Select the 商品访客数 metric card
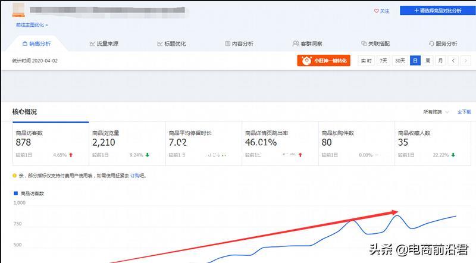The height and width of the screenshot is (263, 476). (51, 143)
